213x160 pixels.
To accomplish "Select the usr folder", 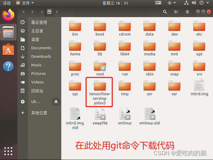I will (x=150, y=88).
